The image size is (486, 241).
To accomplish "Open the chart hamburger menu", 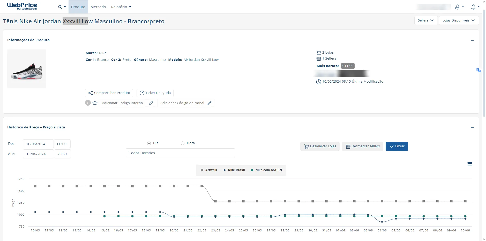I will click(470, 164).
